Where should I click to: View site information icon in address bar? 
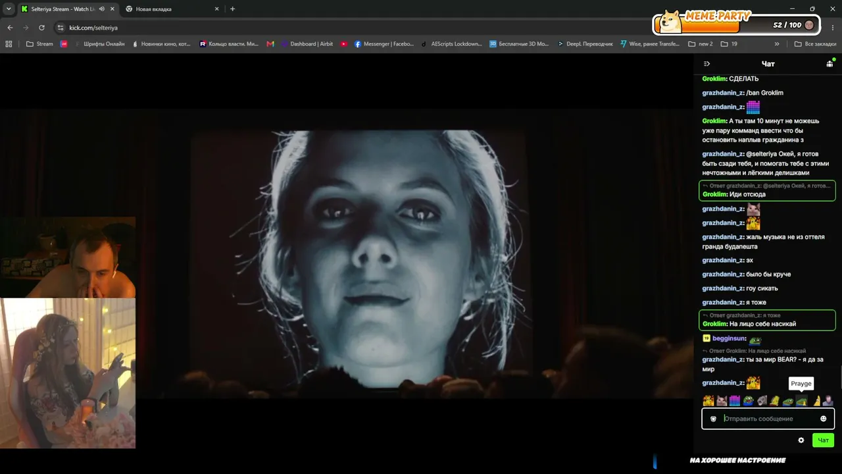click(x=61, y=28)
